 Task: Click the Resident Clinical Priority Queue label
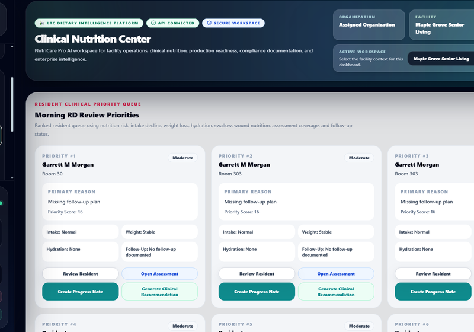click(x=88, y=104)
